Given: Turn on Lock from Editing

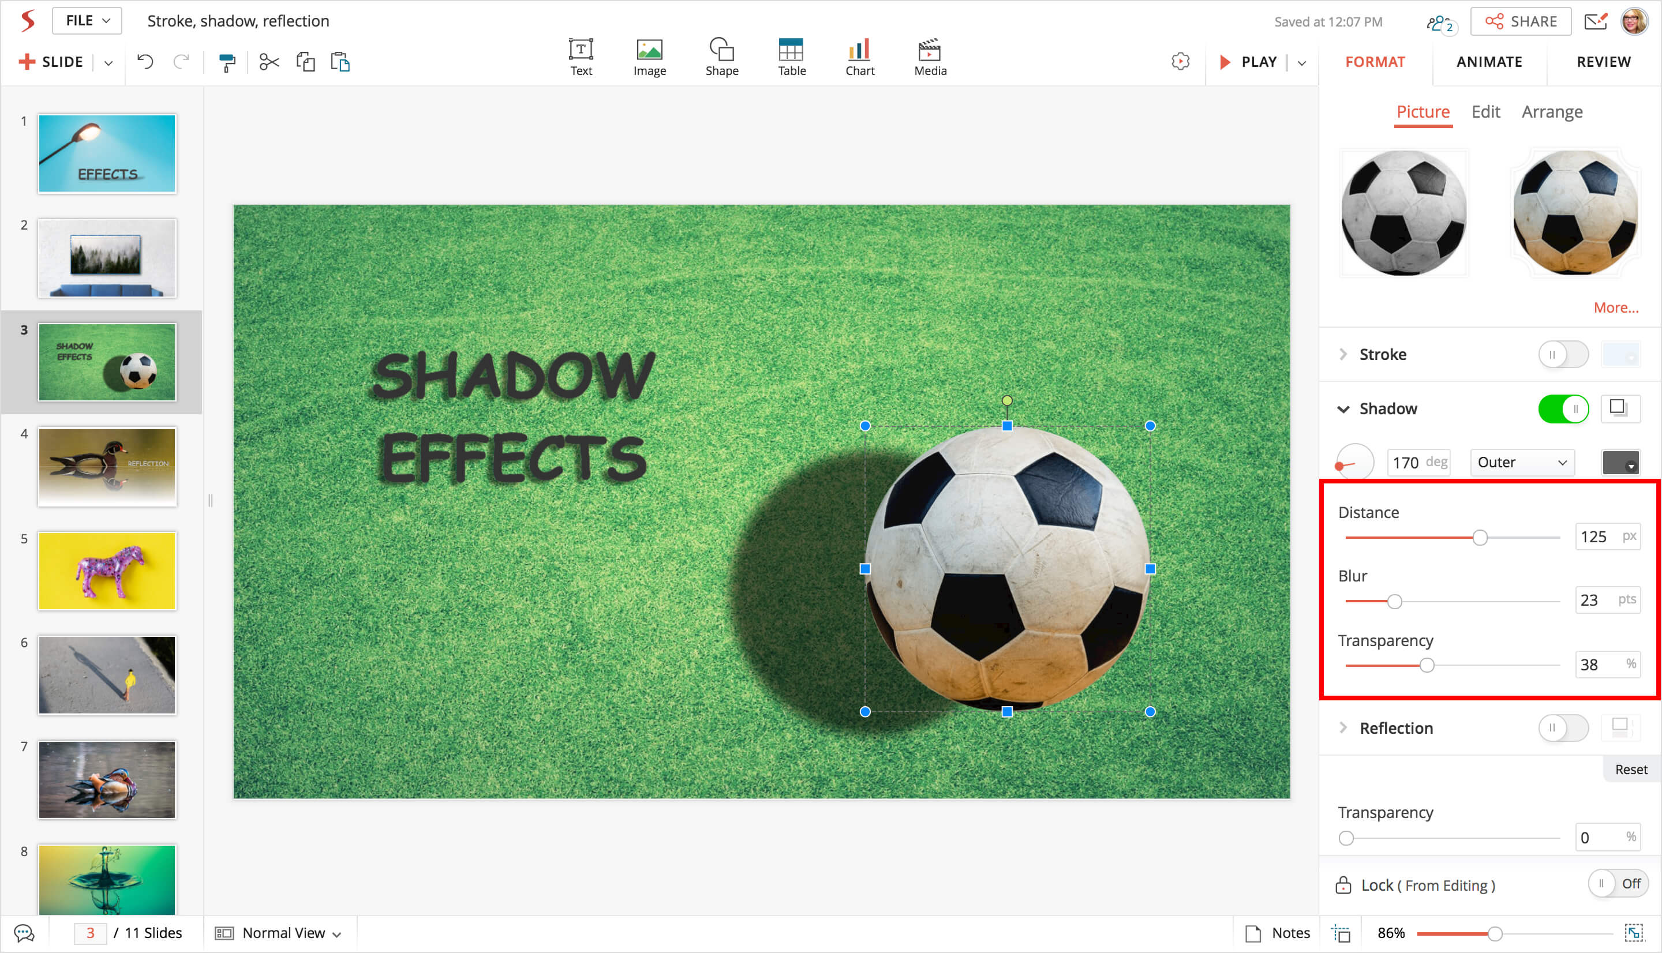Looking at the screenshot, I should pyautogui.click(x=1618, y=884).
